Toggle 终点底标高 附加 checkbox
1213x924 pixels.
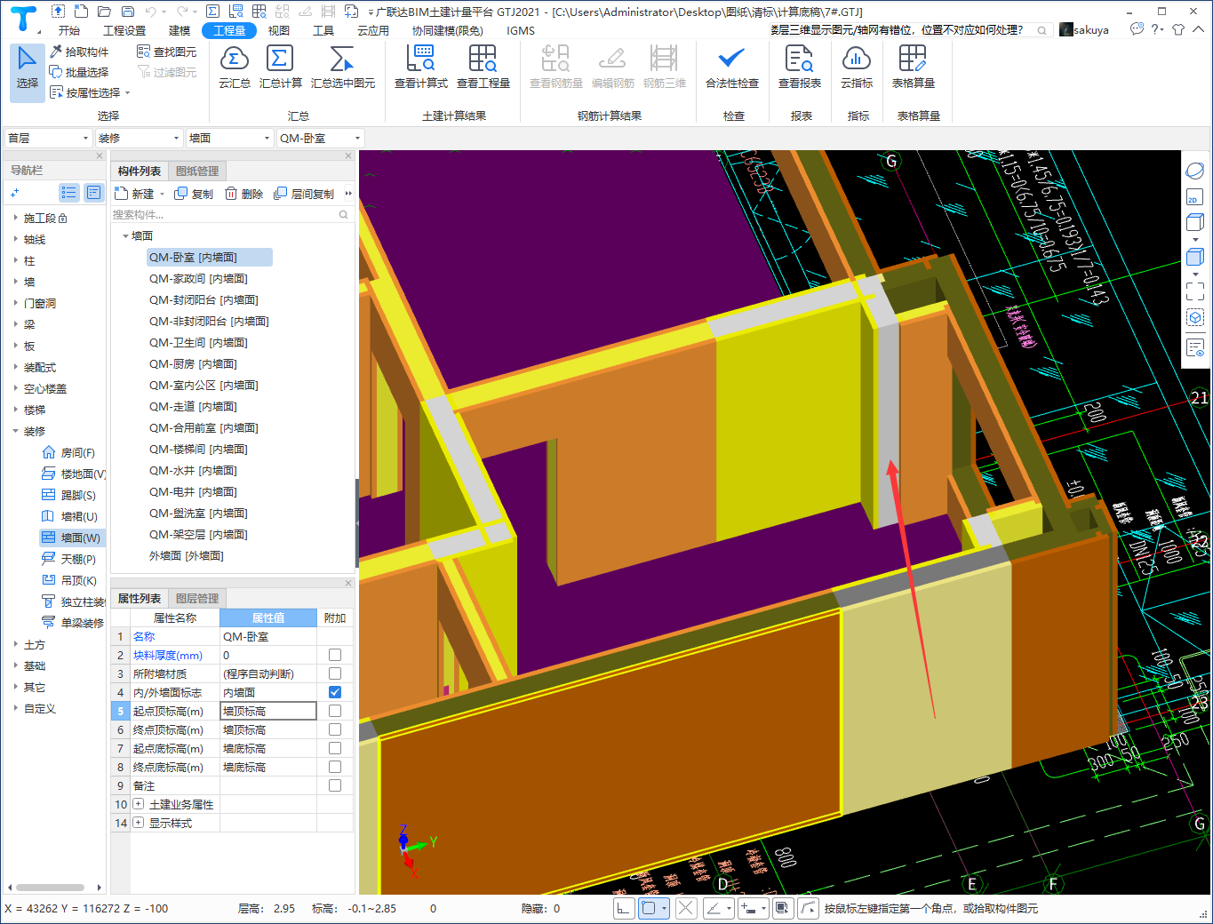[x=335, y=767]
